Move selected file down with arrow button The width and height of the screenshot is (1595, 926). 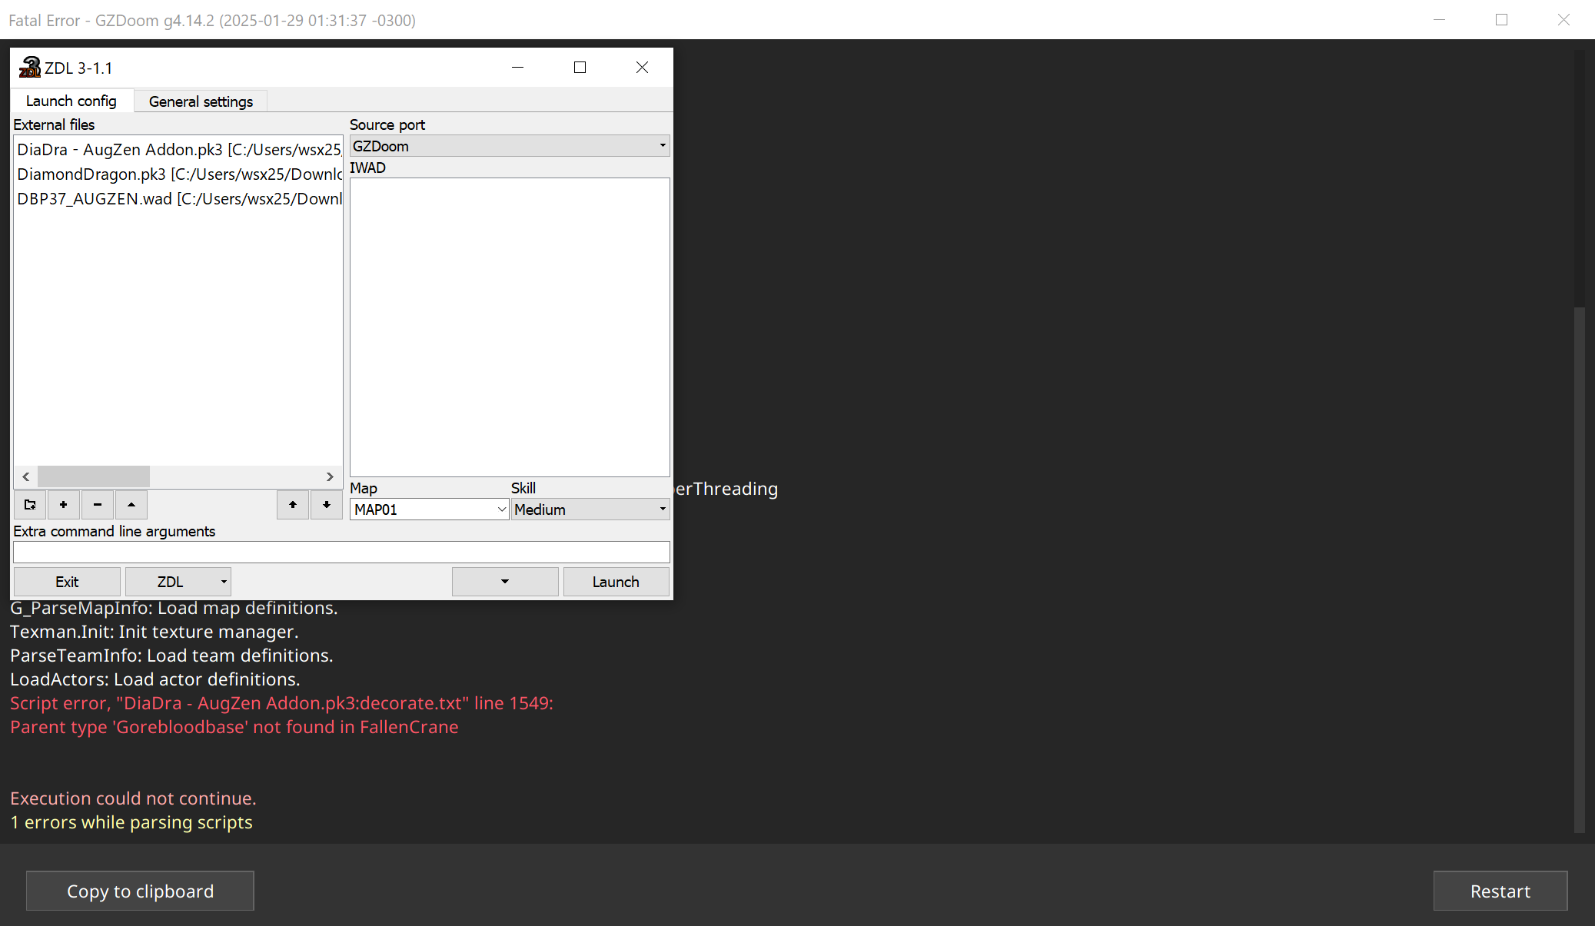pyautogui.click(x=327, y=505)
